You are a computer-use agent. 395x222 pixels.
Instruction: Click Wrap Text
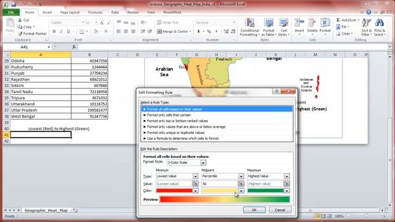[x=167, y=22]
